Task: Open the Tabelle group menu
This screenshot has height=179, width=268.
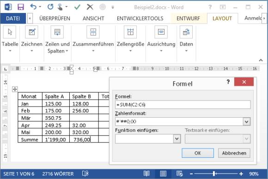Action: pos(10,39)
